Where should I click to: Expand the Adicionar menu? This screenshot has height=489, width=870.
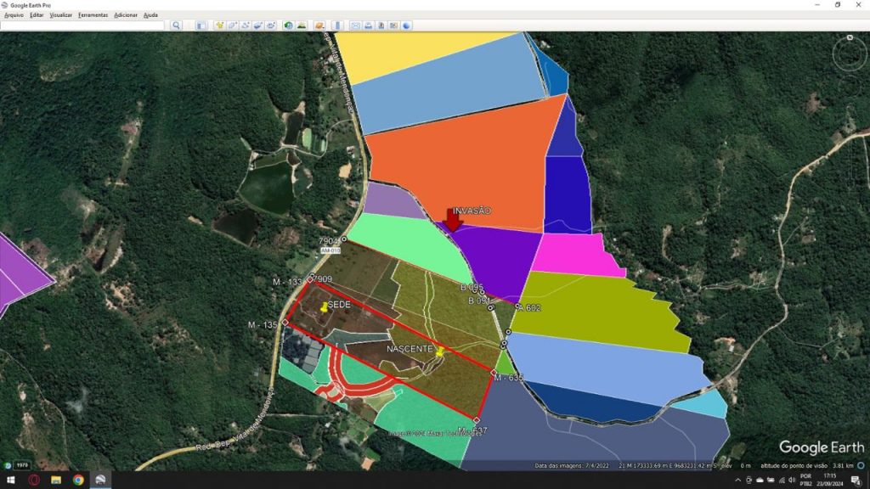pyautogui.click(x=126, y=15)
